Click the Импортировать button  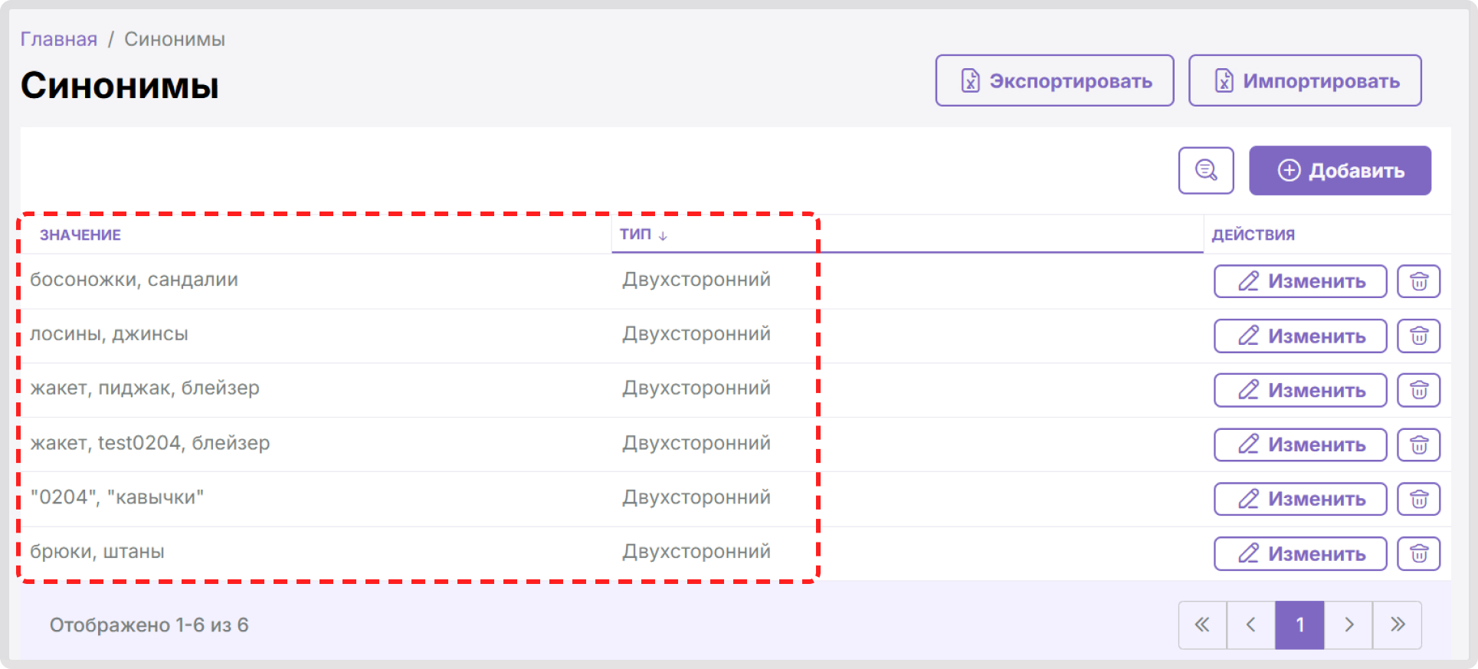click(1305, 80)
